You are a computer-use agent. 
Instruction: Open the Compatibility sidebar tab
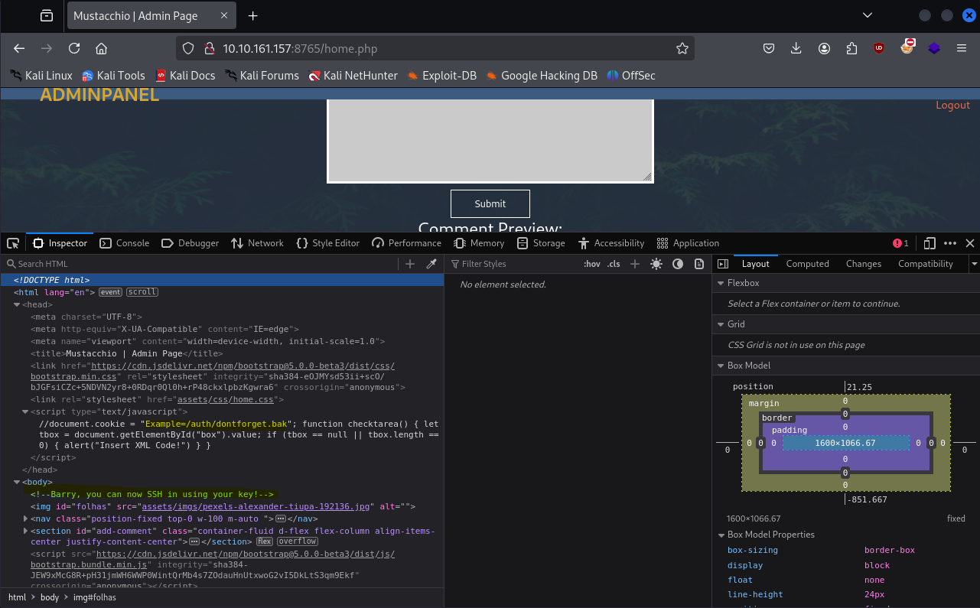[926, 264]
